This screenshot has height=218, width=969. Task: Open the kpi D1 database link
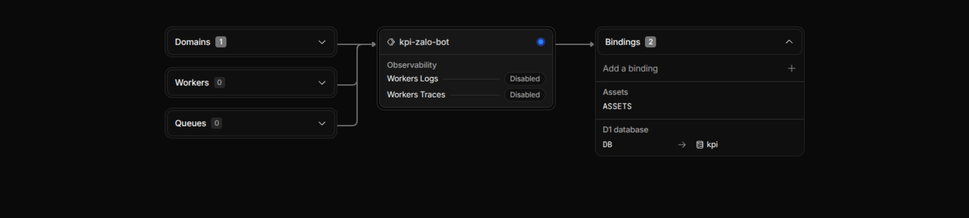pos(712,145)
